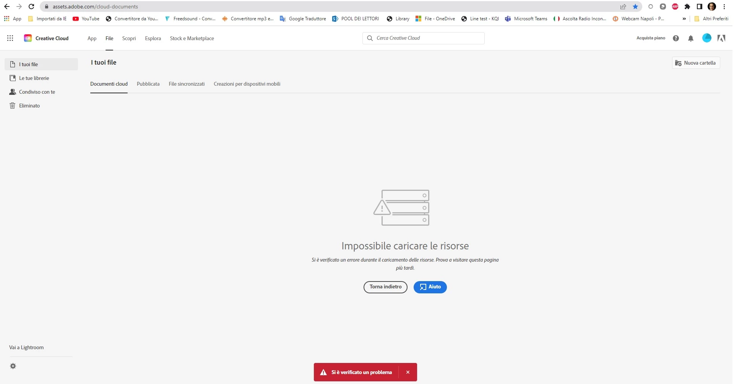Bookmark the page with star icon
The image size is (734, 384).
click(x=635, y=7)
